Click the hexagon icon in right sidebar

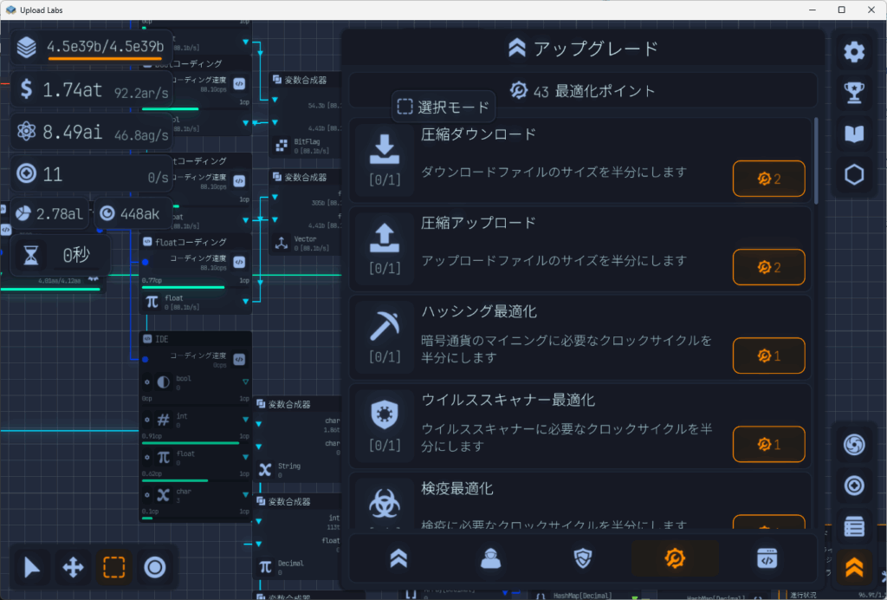click(x=854, y=175)
